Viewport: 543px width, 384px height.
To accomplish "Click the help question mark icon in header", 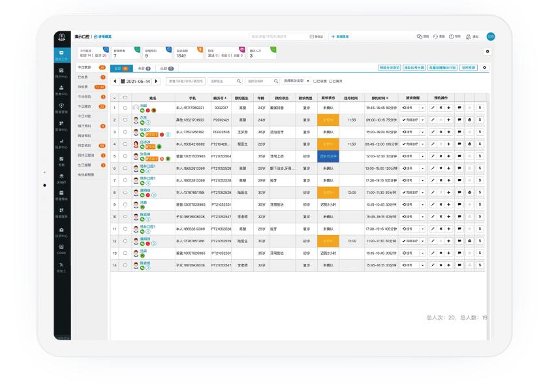I will [451, 37].
